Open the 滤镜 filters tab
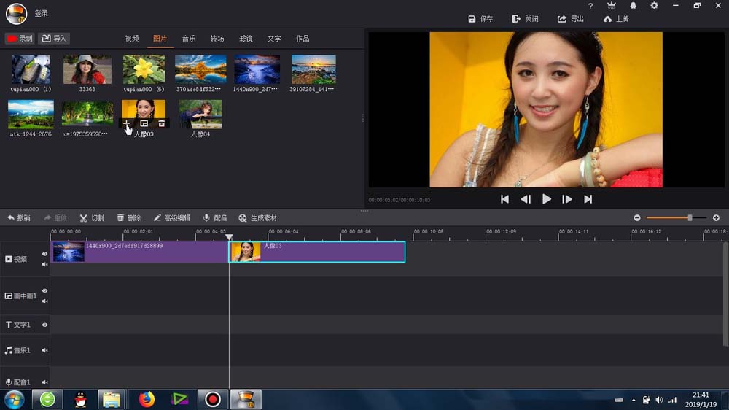 click(x=246, y=39)
